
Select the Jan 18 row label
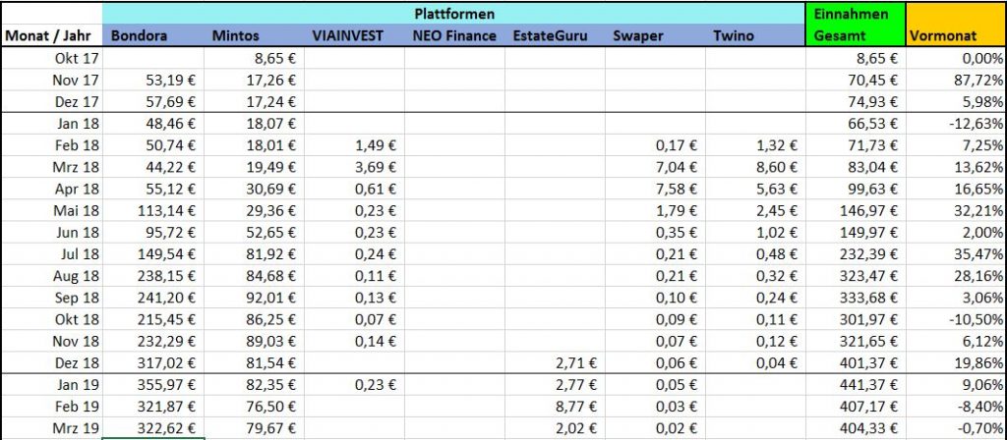pos(51,123)
